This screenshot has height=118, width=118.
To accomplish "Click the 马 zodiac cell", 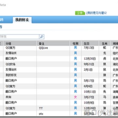I will click(105, 97).
